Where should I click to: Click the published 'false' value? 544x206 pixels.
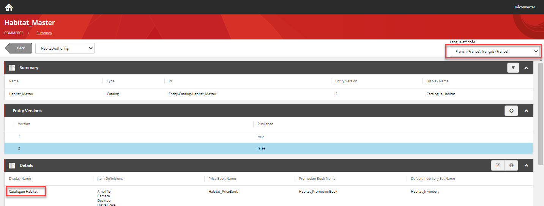(261, 148)
